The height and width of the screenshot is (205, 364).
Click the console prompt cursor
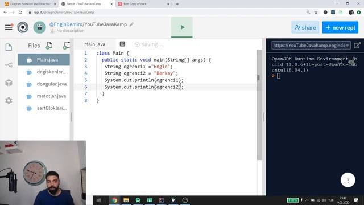279,76
